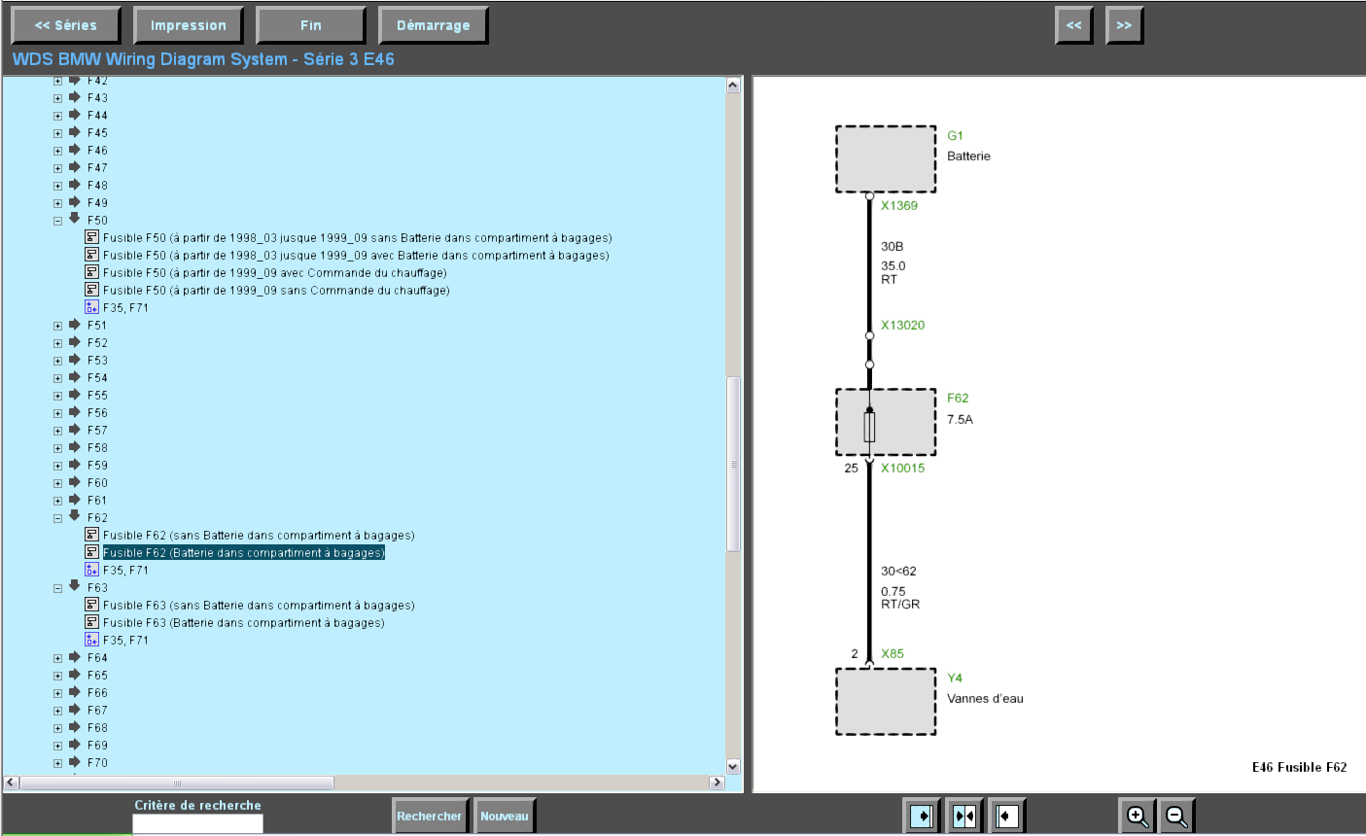Screen dimensions: 1366x836
Task: Click the Démarrage button
Action: point(434,25)
